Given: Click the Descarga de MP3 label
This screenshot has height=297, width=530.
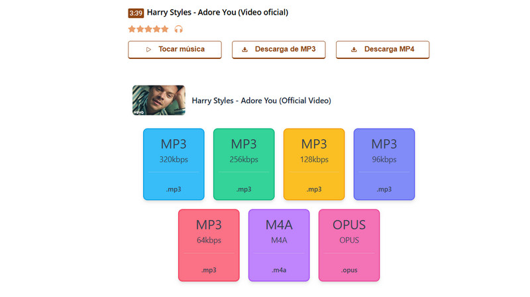Looking at the screenshot, I should click(285, 49).
